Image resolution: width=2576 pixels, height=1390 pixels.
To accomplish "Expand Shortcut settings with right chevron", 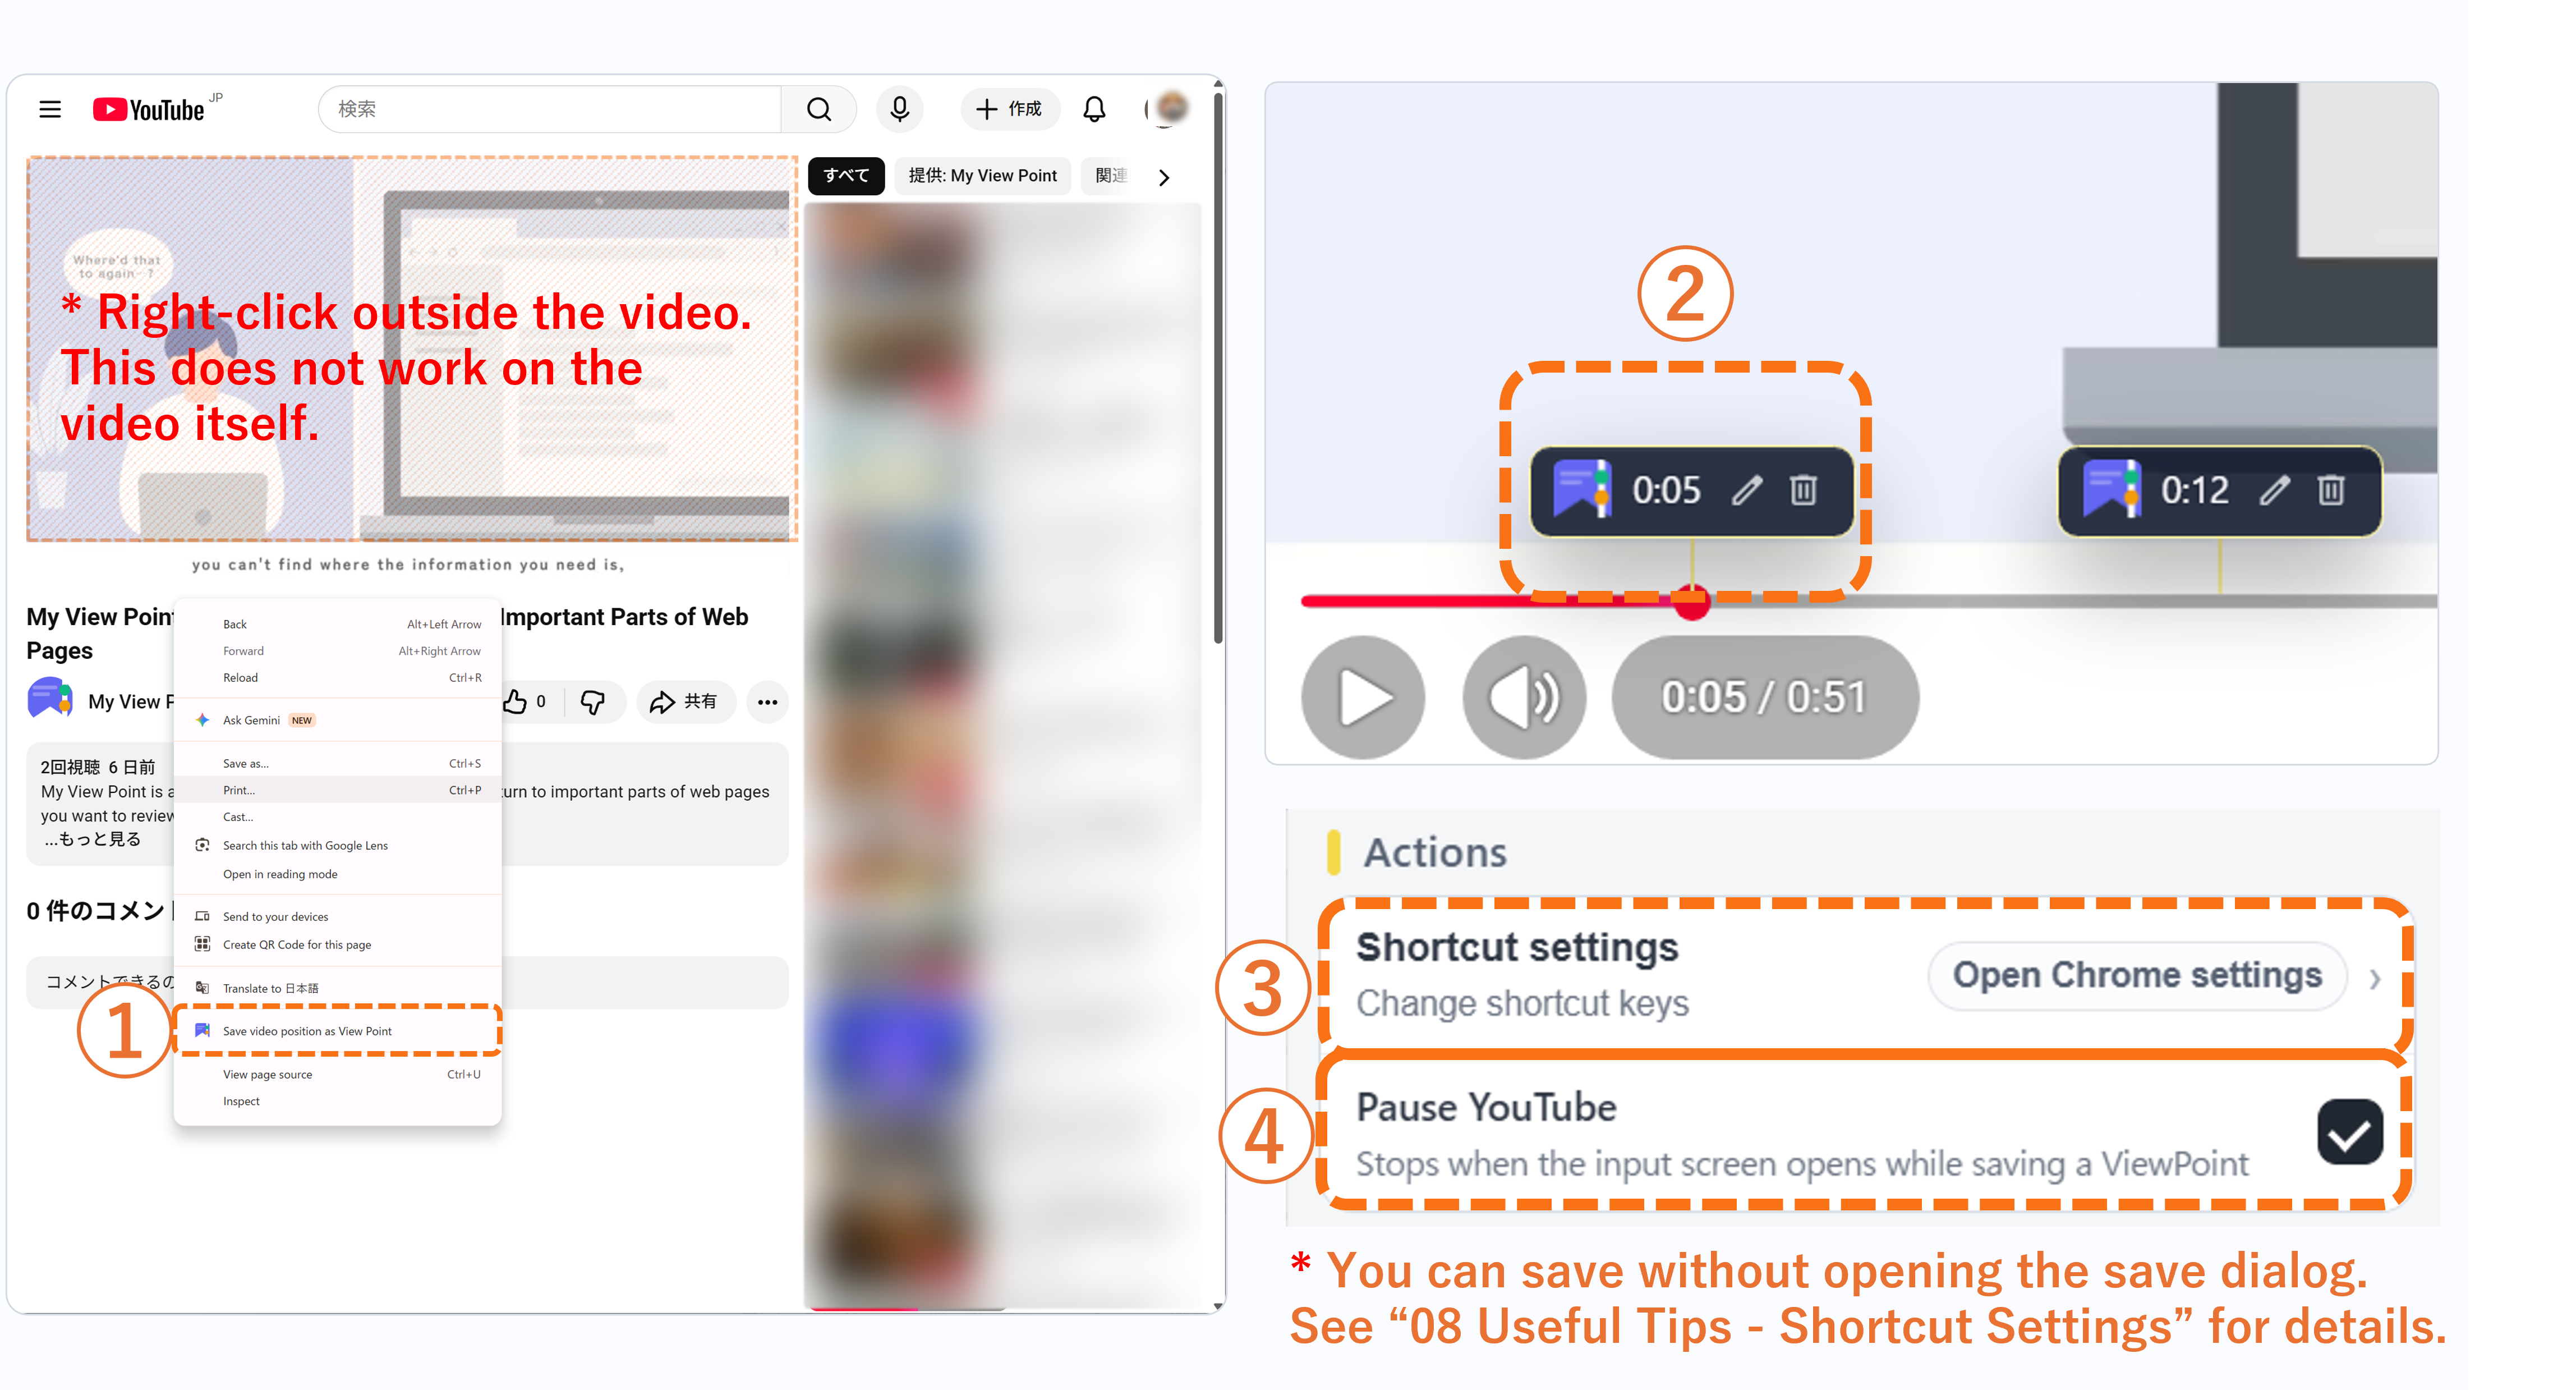I will click(2375, 980).
